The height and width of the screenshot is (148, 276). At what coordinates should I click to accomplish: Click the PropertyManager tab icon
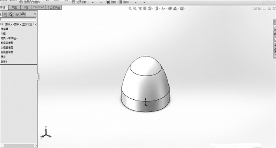pyautogui.click(x=6, y=14)
